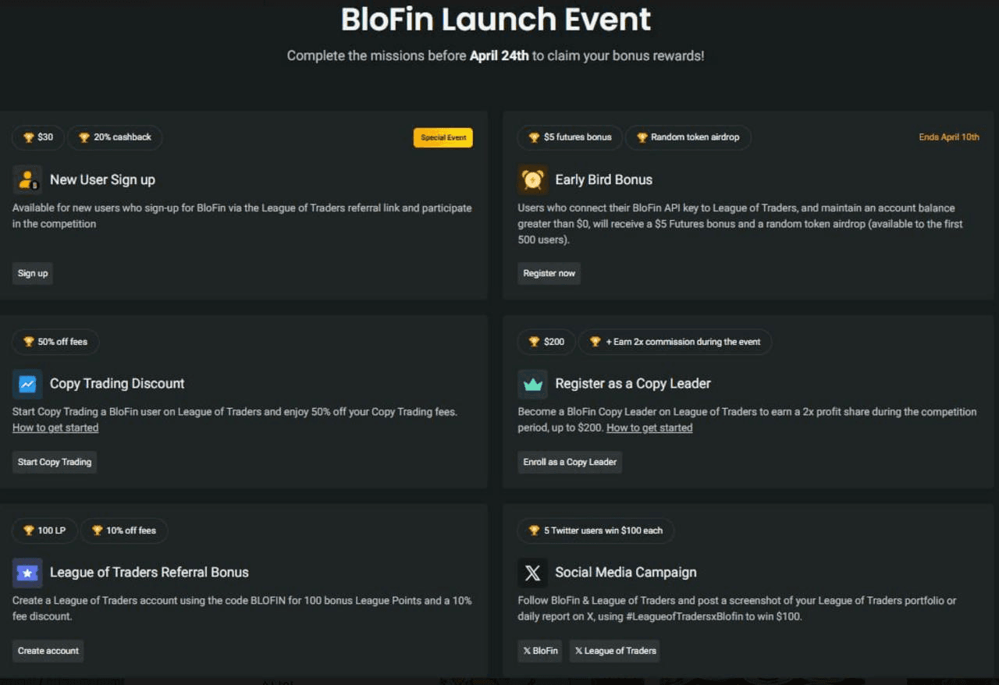
Task: Click the Create account button
Action: 48,651
